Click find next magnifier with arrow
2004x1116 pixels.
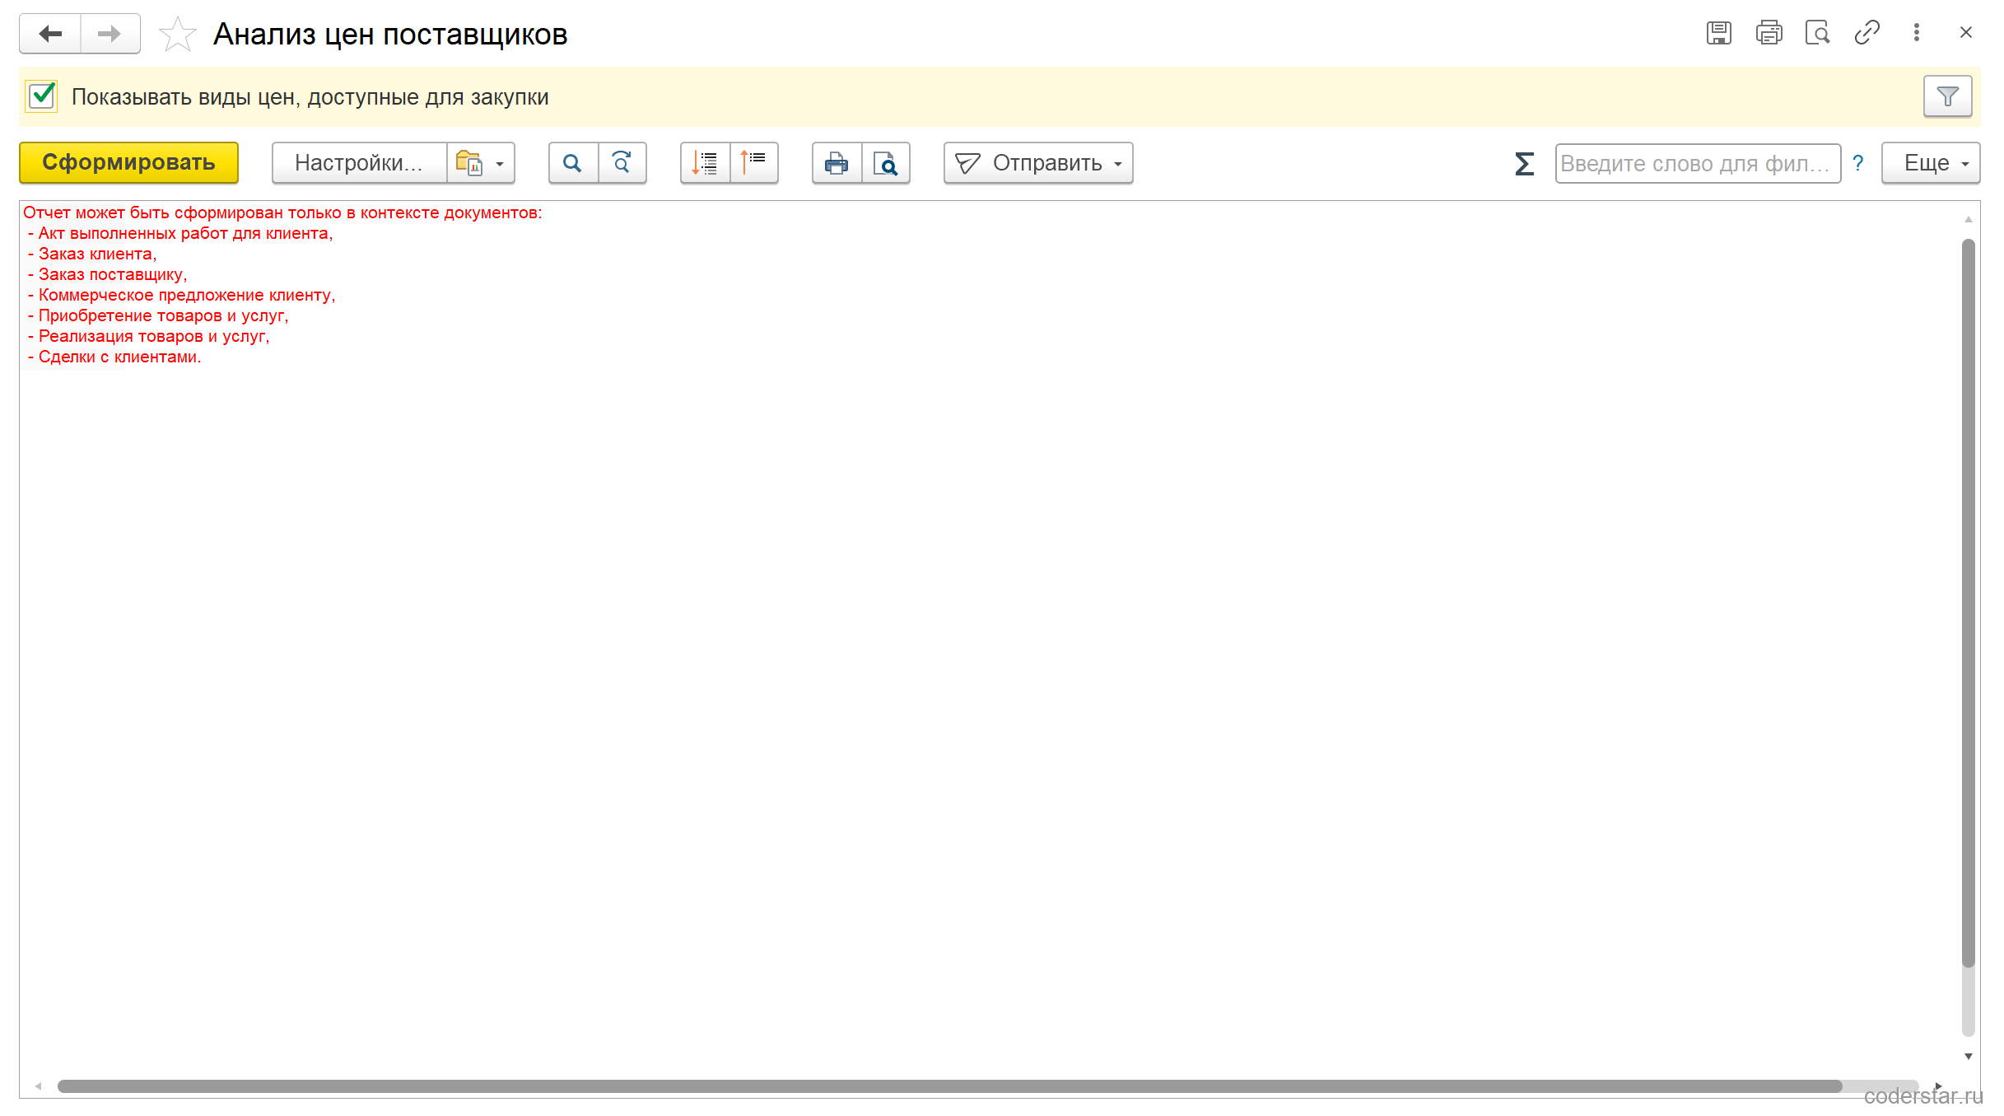pyautogui.click(x=622, y=163)
